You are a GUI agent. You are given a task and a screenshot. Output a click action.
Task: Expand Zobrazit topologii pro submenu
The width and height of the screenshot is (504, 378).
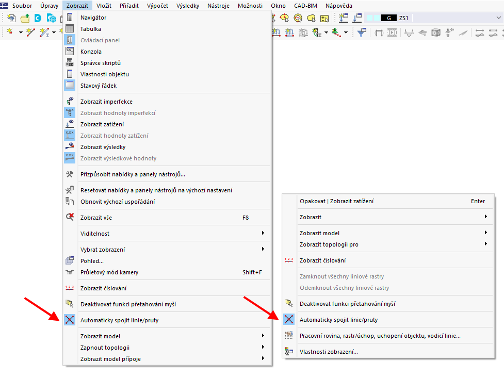click(x=388, y=244)
